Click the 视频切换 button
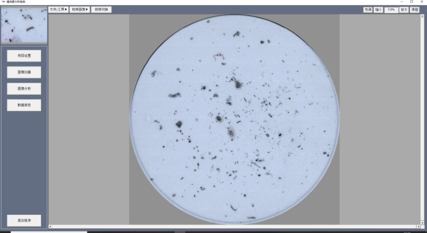 tap(101, 10)
